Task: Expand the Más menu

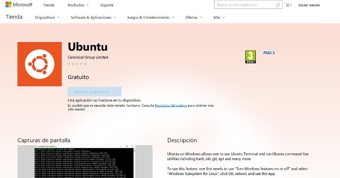Action: [219, 17]
